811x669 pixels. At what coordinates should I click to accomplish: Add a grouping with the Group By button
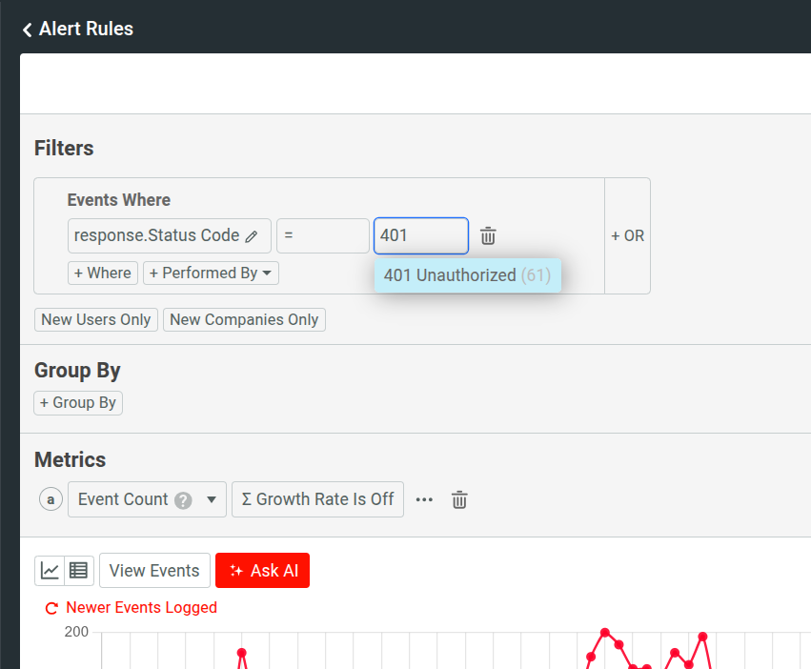77,402
